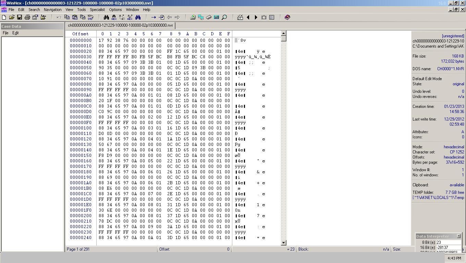Click the Paste clipboard icon

(x=75, y=17)
